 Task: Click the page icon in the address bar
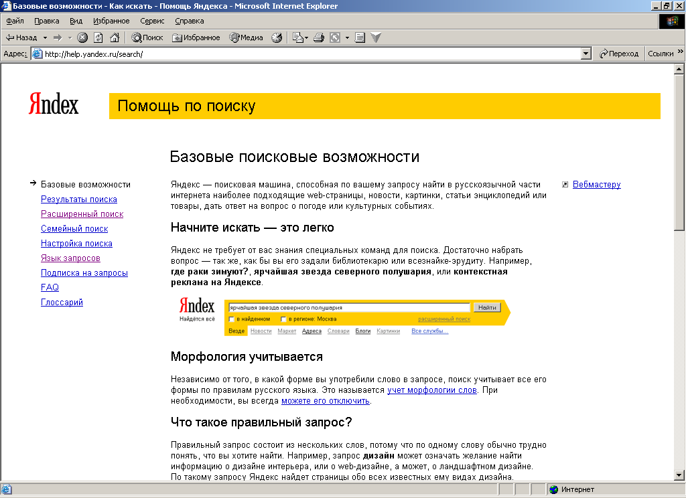[38, 54]
